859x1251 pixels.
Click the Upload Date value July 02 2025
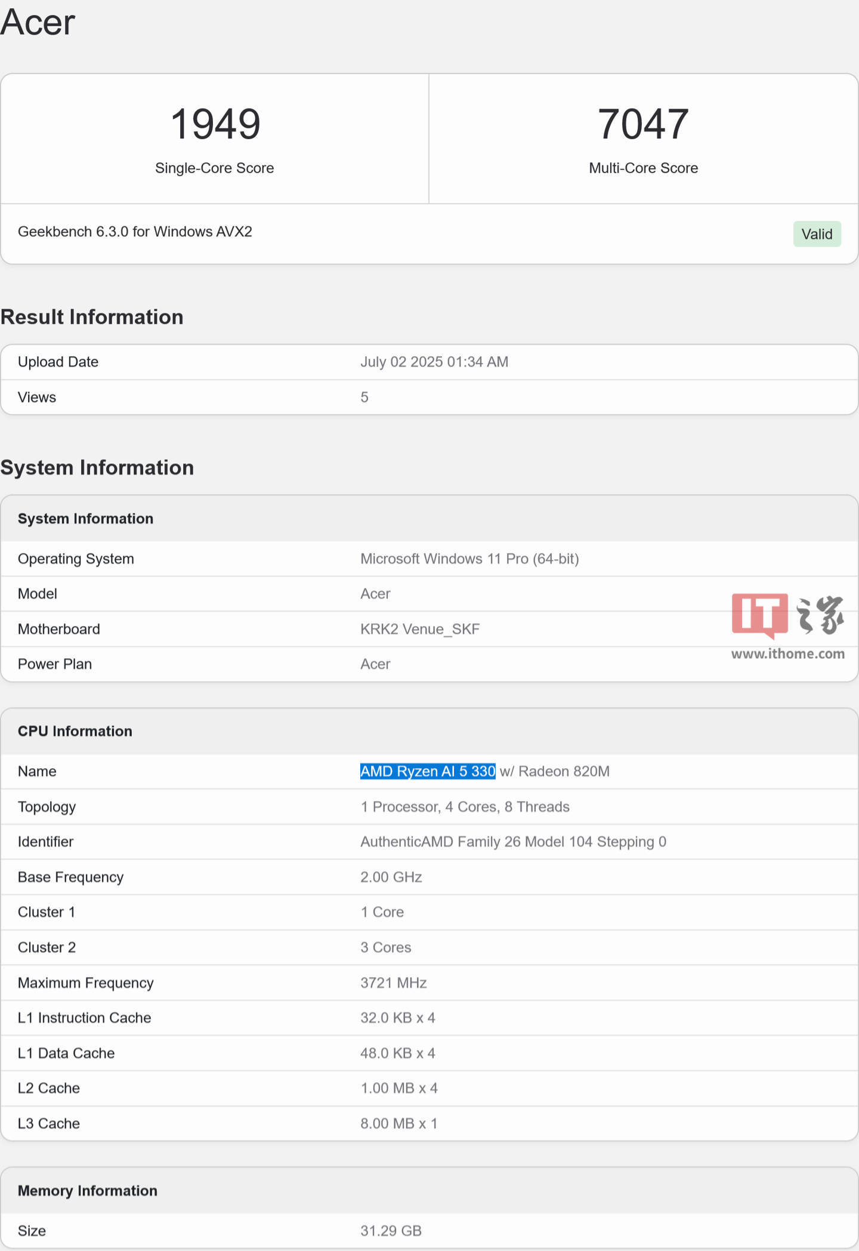tap(434, 362)
